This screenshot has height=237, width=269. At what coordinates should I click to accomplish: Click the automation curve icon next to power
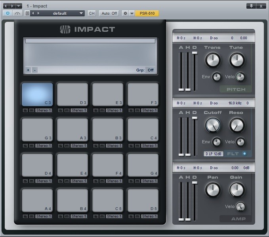click(x=17, y=13)
